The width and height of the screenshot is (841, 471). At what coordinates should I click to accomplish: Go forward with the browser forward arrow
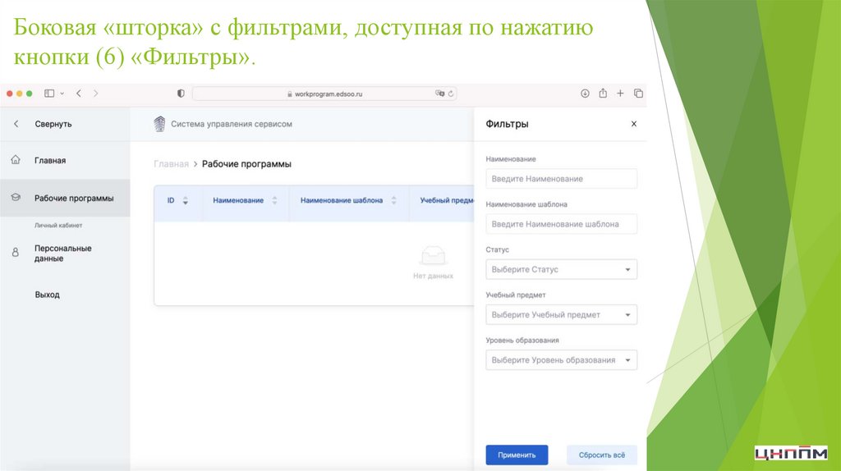(x=96, y=94)
